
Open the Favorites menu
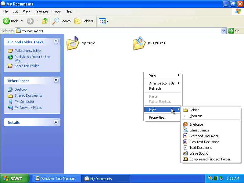(x=41, y=11)
